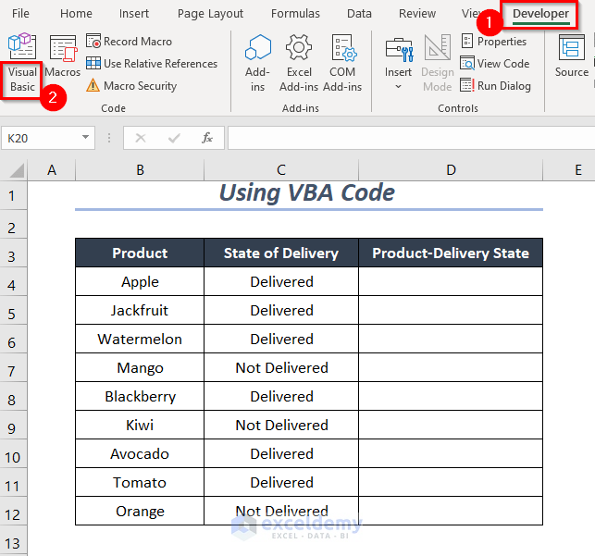Switch to the Page Layout tab
Screen dimensions: 595x556
[210, 14]
